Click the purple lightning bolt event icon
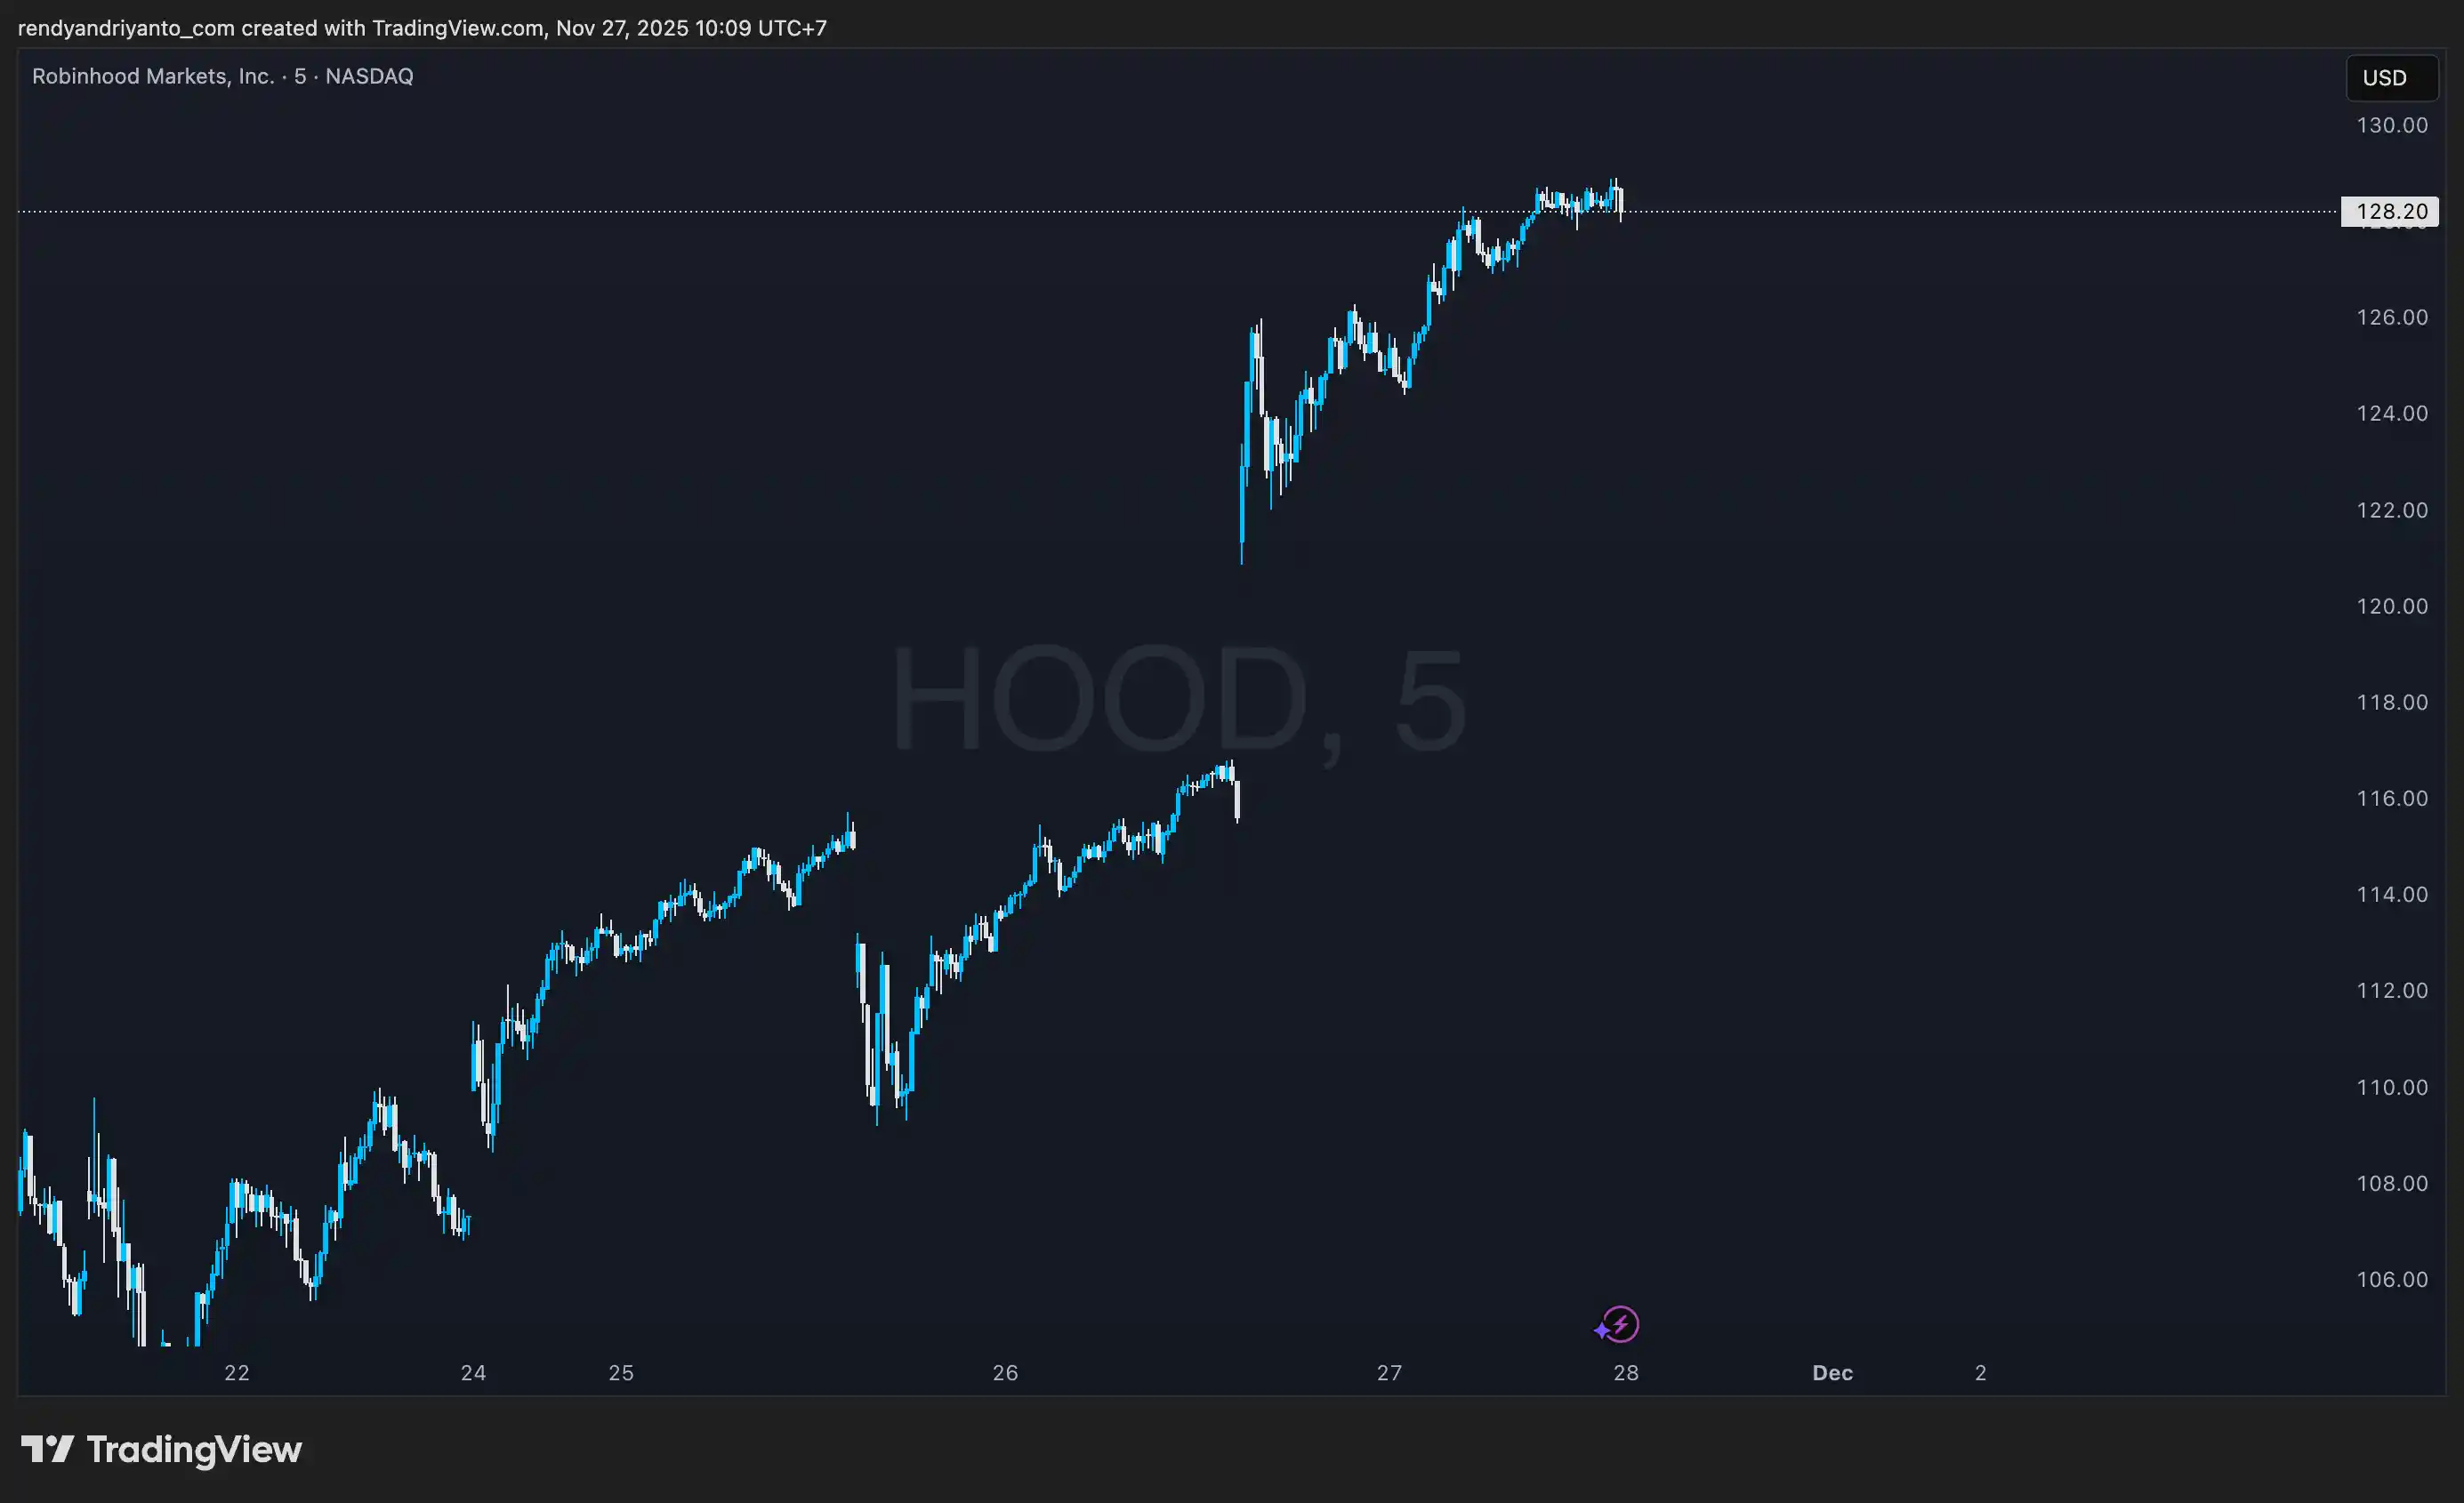This screenshot has height=1503, width=2464. click(1619, 1325)
